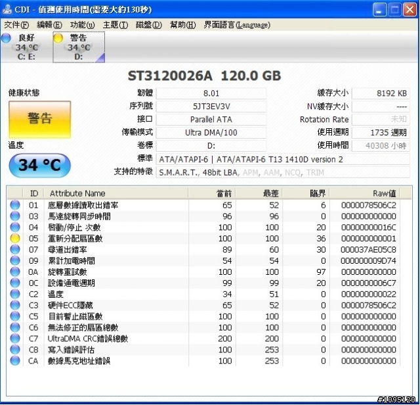Open the 磁盤(D) menu

point(149,25)
